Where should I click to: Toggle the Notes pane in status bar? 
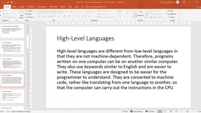pyautogui.click(x=125, y=112)
